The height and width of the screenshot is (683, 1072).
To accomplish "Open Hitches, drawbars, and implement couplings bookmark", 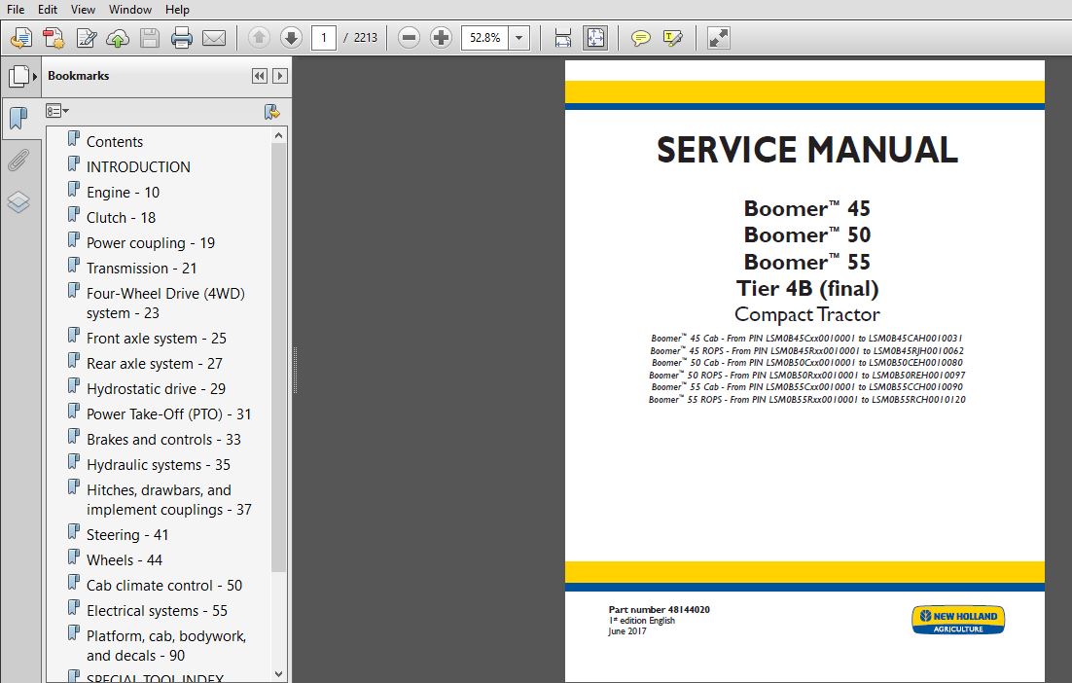I will pos(169,500).
